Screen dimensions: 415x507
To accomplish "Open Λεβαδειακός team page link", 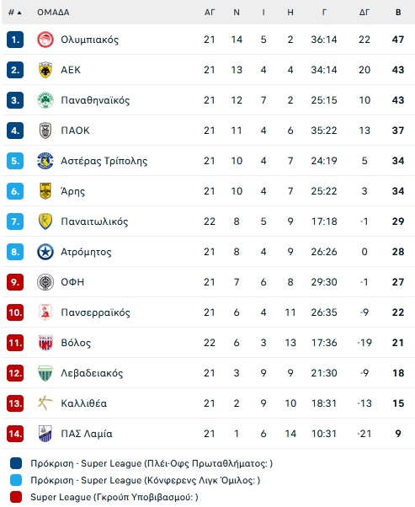I will [x=92, y=373].
